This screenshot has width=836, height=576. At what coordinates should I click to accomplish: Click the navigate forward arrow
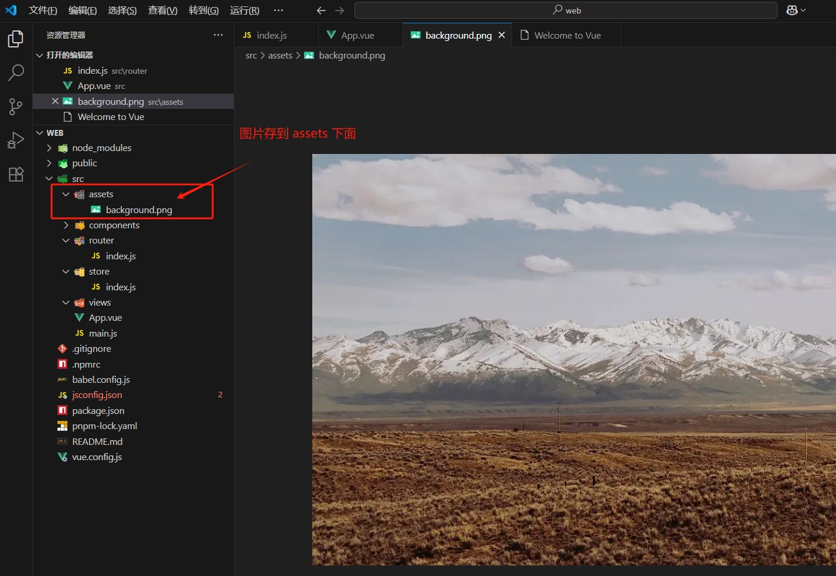tap(340, 11)
